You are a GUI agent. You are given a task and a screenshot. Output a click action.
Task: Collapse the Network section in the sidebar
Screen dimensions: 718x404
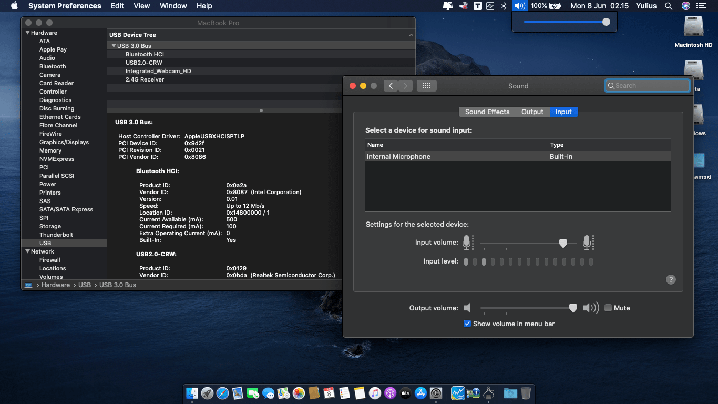[x=28, y=251]
